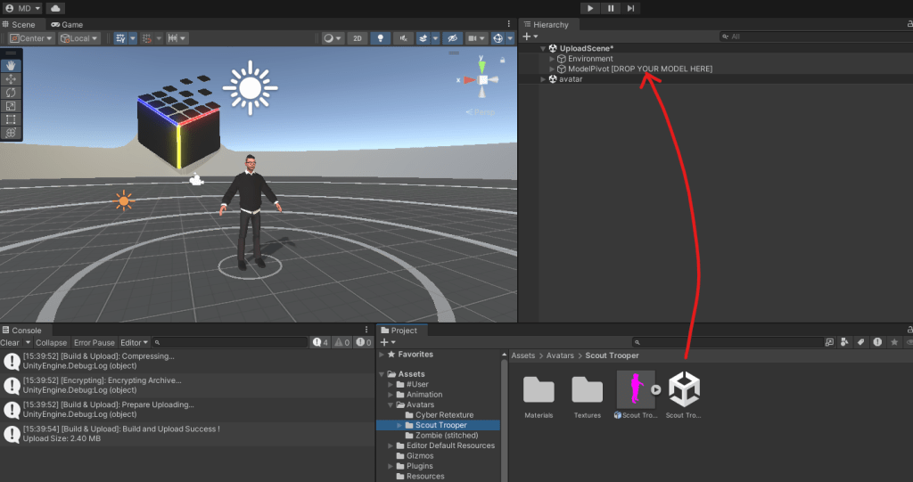Click Avatars in the breadcrumb path
The height and width of the screenshot is (482, 913).
click(x=558, y=355)
